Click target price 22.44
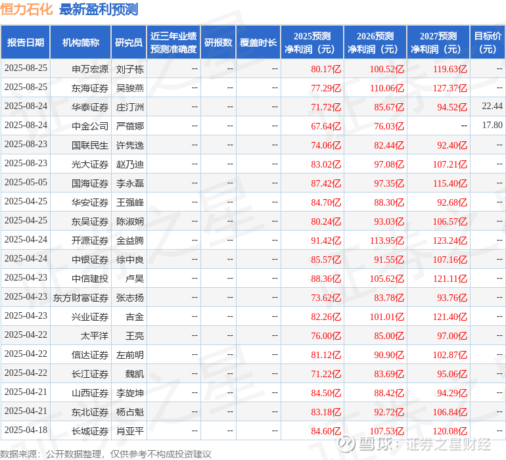This screenshot has height=460, width=506. 492,106
